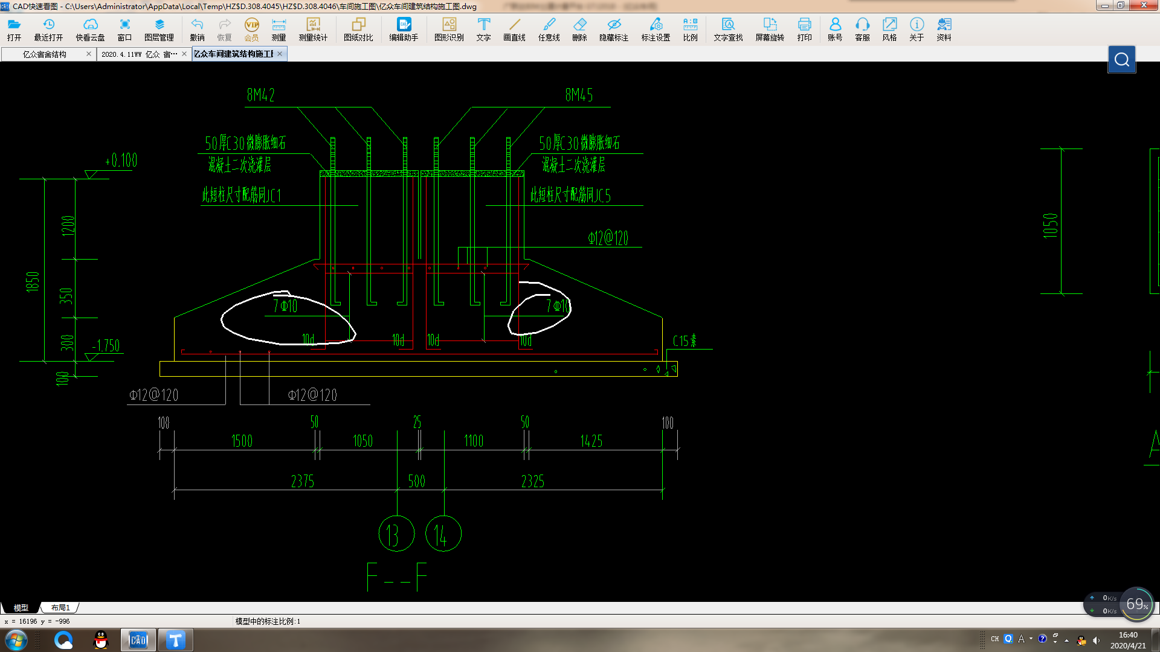Click the 8M42 anchor bolt label
This screenshot has height=652, width=1160.
click(260, 95)
